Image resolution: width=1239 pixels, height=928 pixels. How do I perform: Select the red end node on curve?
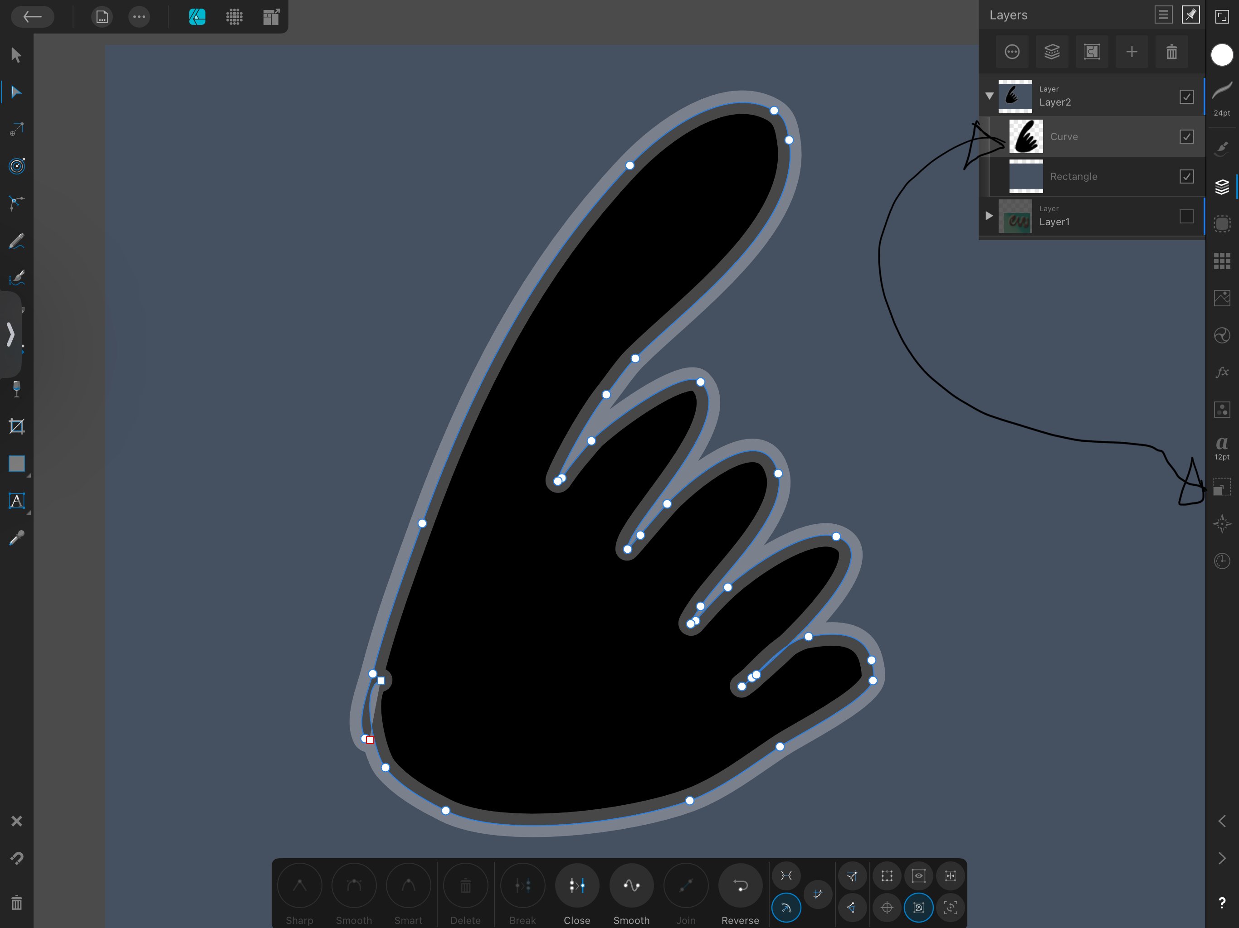coord(370,740)
